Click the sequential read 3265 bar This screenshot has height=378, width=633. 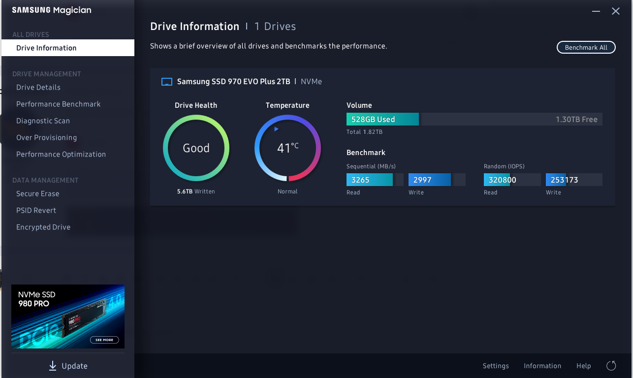tap(375, 180)
